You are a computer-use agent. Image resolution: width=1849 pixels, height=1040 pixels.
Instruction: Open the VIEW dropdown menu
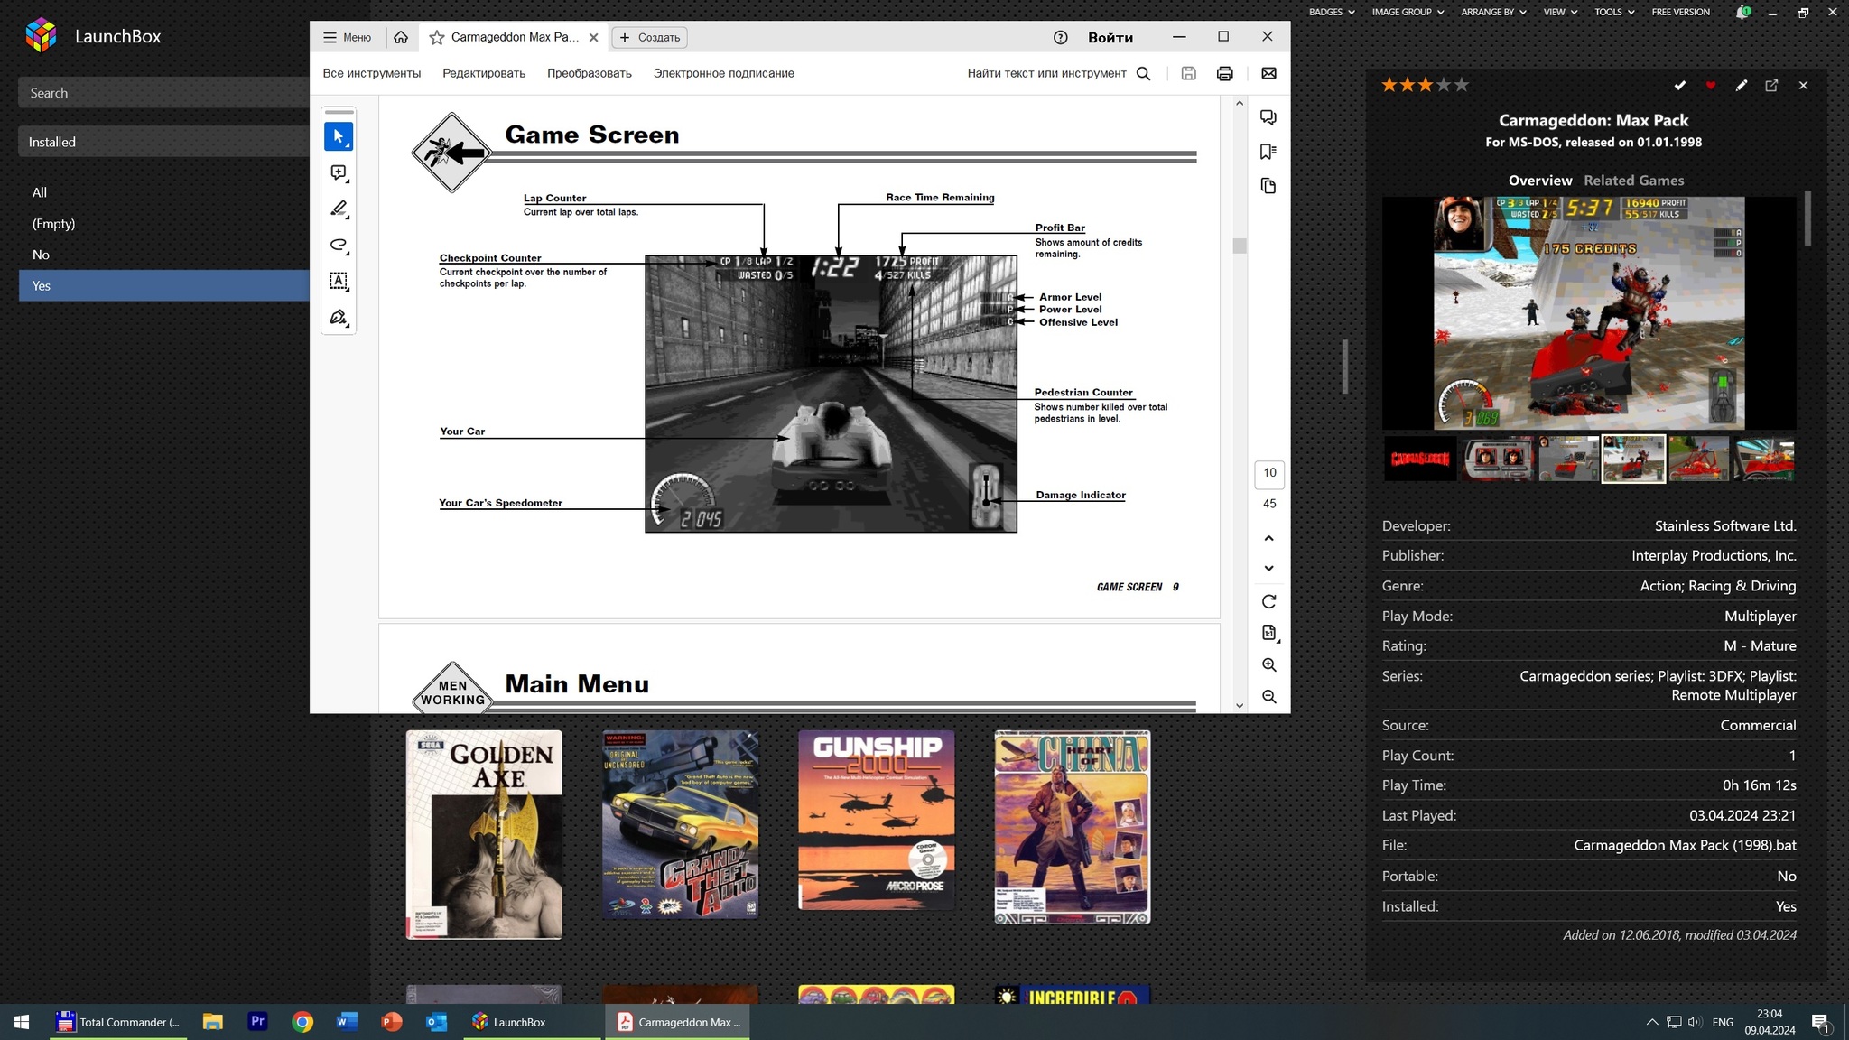(1560, 12)
